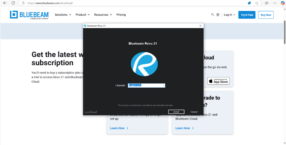Click the Bluebeam logo in the header
Image resolution: width=286 pixels, height=145 pixels.
(x=29, y=15)
